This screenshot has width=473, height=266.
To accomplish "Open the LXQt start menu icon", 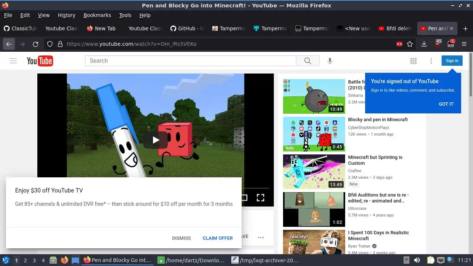I will pos(6,260).
